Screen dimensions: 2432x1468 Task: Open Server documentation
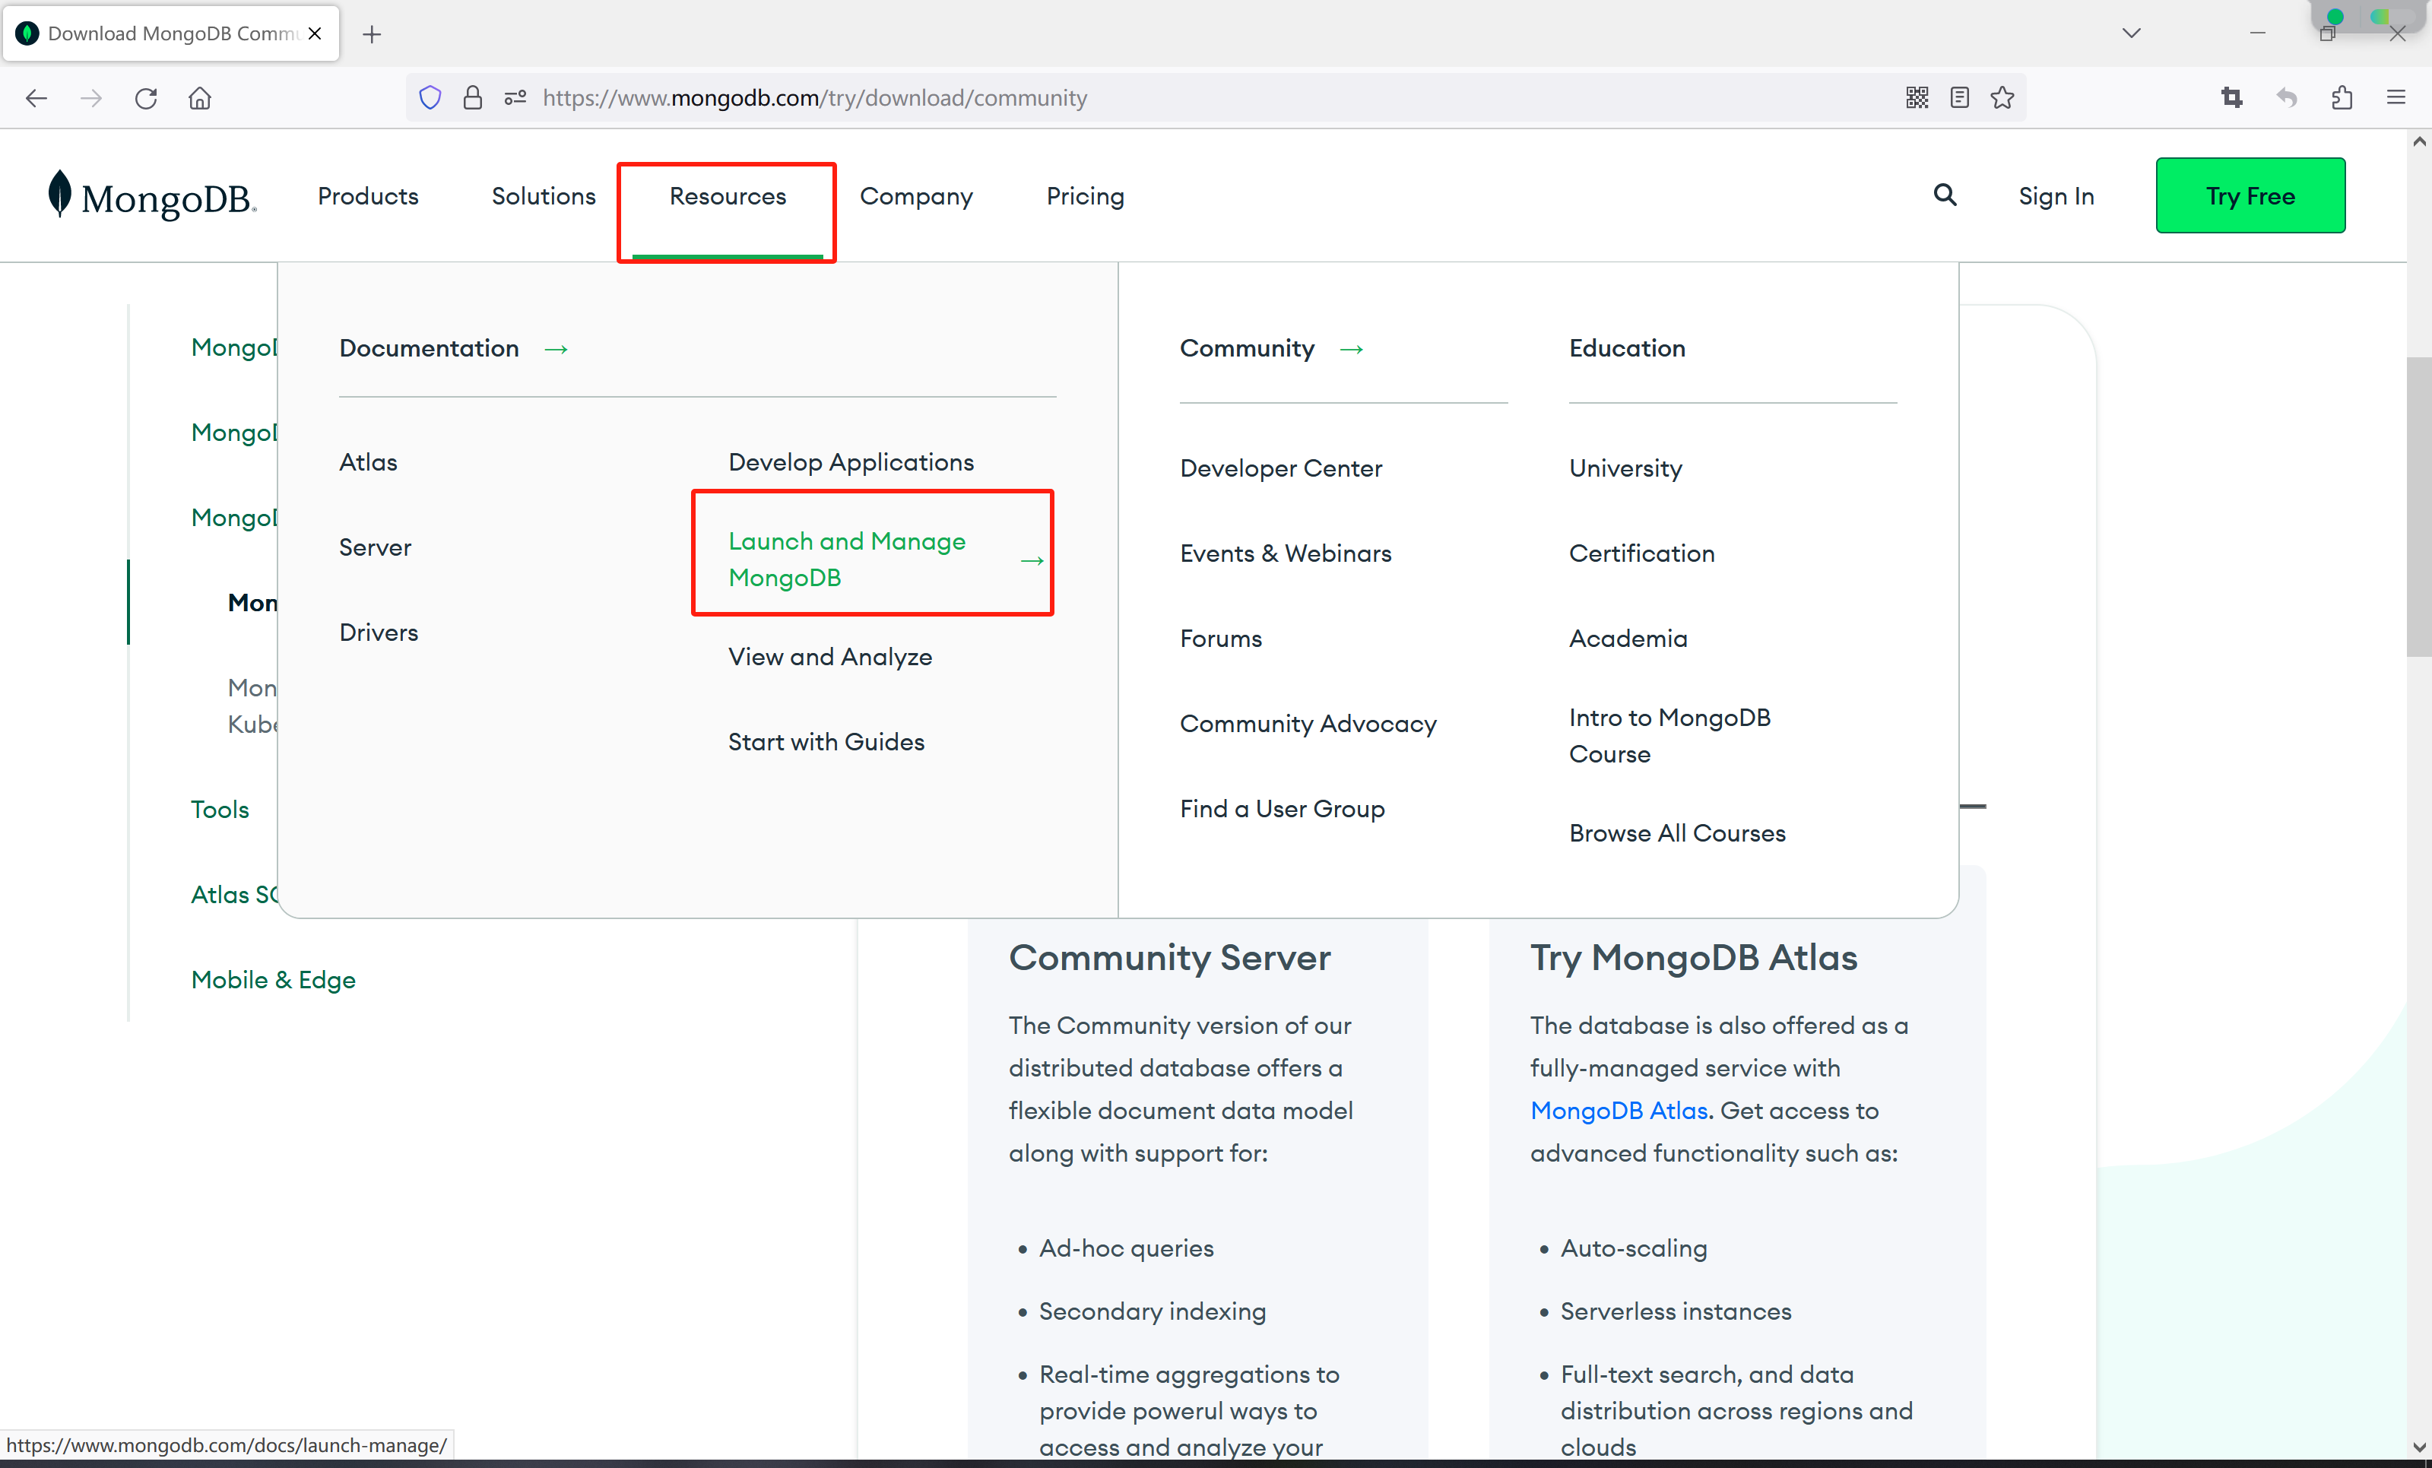(x=375, y=547)
